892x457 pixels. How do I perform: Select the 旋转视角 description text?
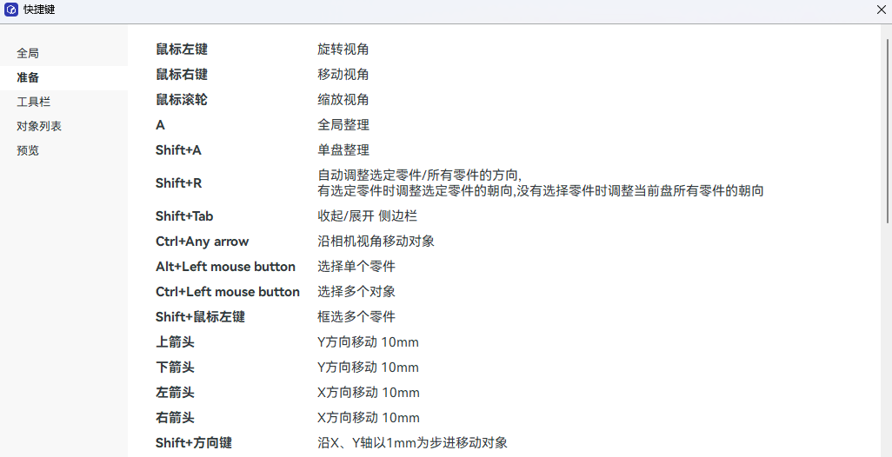click(x=343, y=50)
